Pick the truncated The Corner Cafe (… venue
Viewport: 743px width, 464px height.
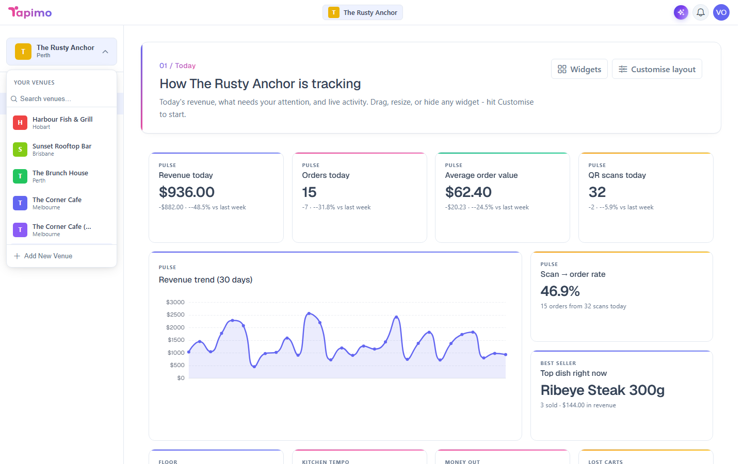click(x=61, y=230)
